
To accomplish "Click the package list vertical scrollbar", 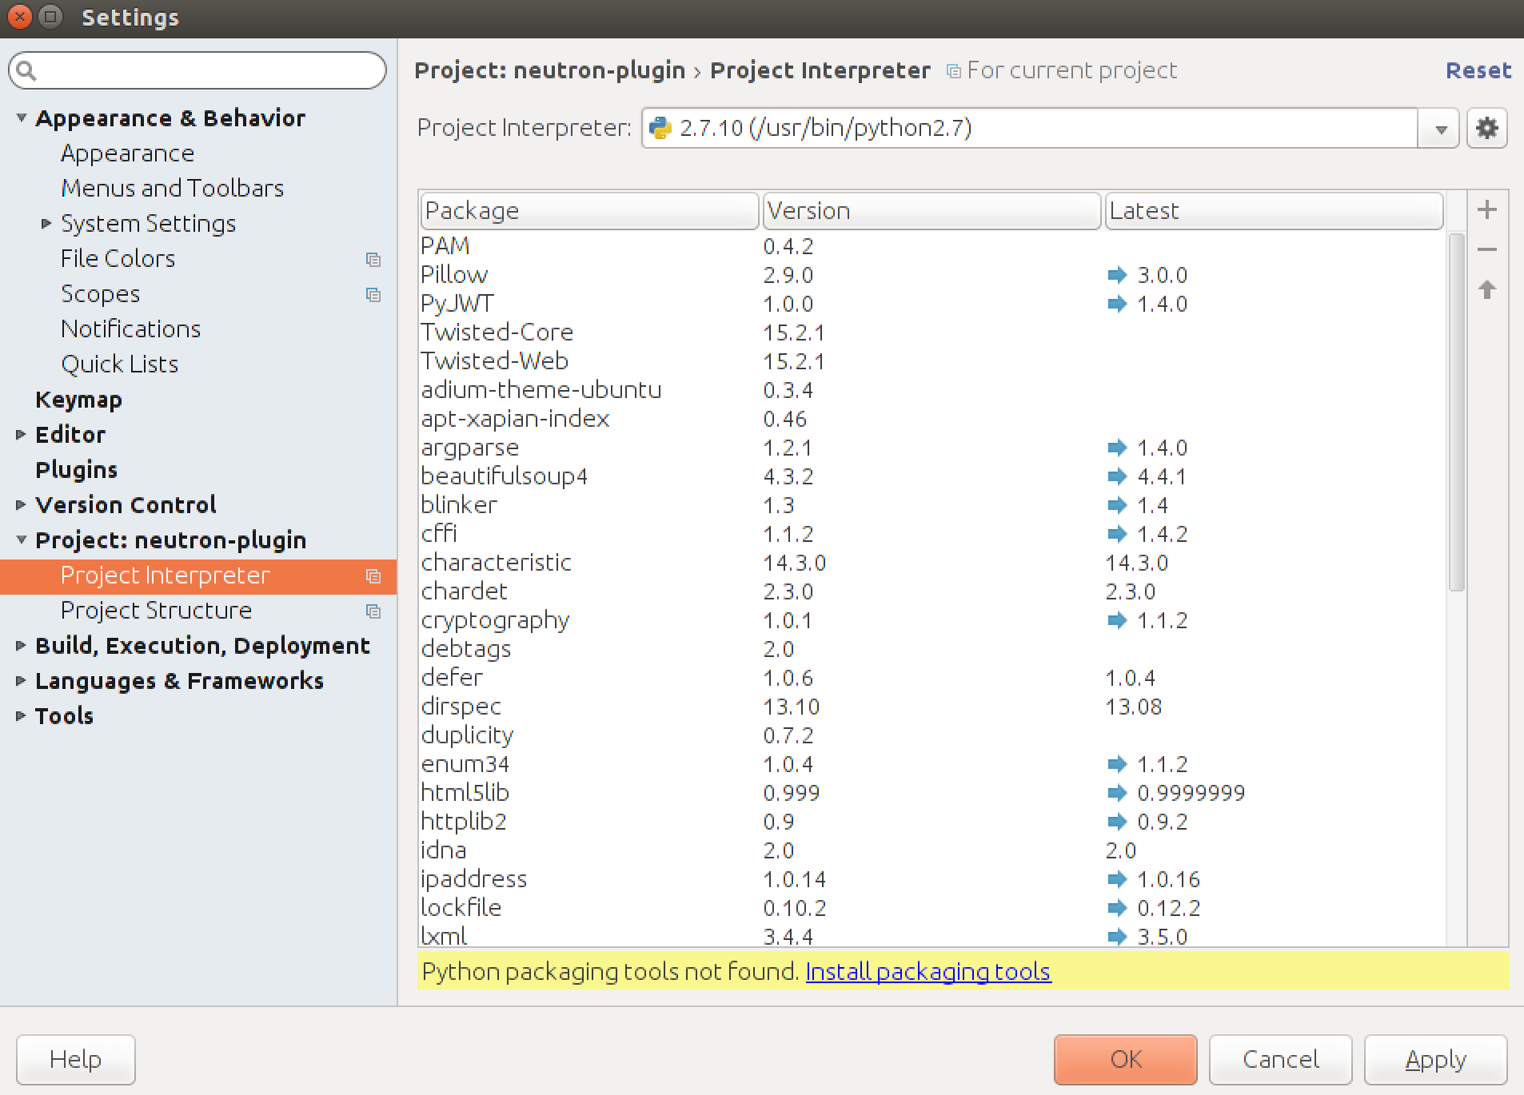I will [1456, 412].
